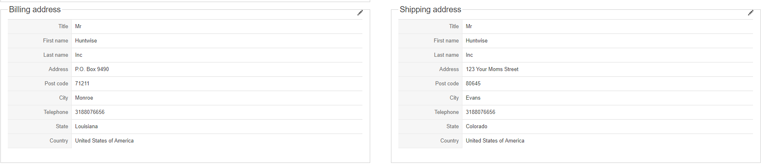Select shipping state Colorado
The width and height of the screenshot is (764, 167).
(476, 126)
